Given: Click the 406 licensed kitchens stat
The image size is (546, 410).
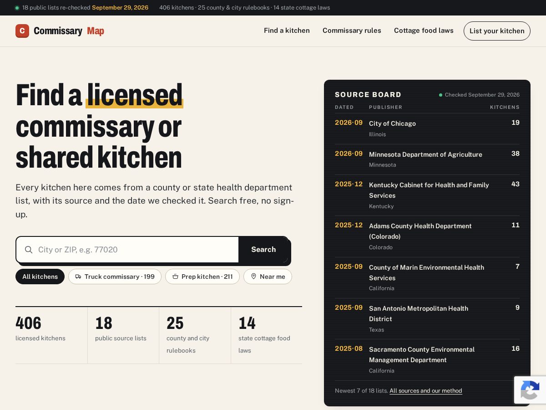Looking at the screenshot, I should tap(51, 335).
